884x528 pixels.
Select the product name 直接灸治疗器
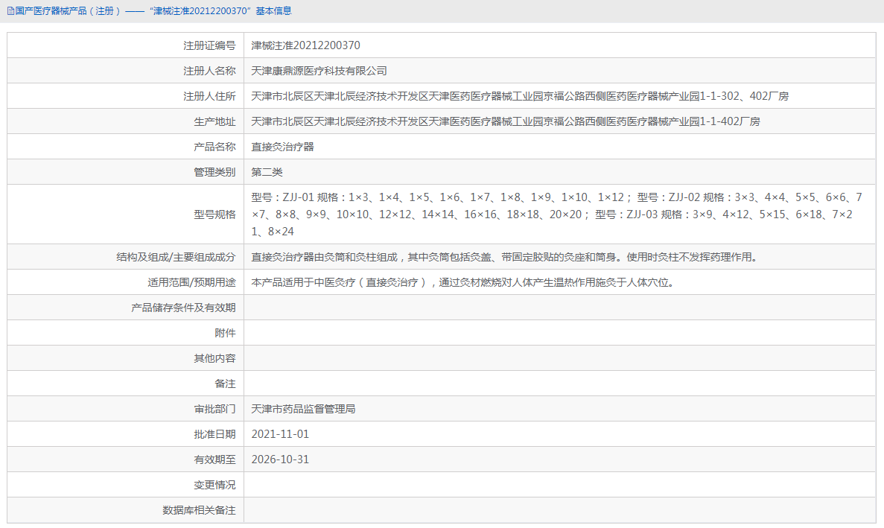pyautogui.click(x=282, y=147)
